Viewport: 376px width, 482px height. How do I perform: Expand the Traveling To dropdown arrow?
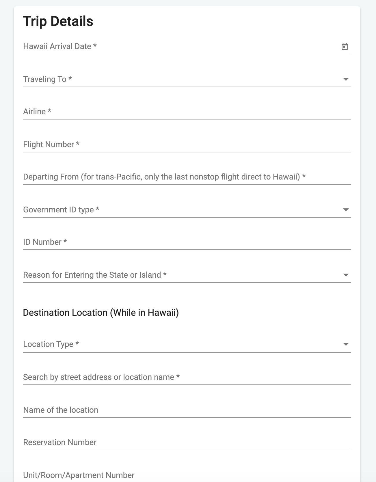click(346, 79)
